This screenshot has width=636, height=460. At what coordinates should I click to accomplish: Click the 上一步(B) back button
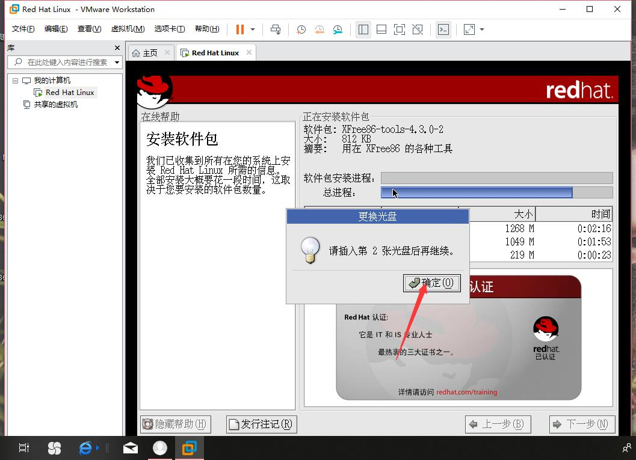click(x=498, y=425)
